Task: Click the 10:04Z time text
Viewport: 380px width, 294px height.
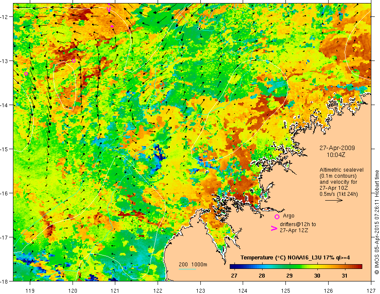Action: [x=336, y=155]
